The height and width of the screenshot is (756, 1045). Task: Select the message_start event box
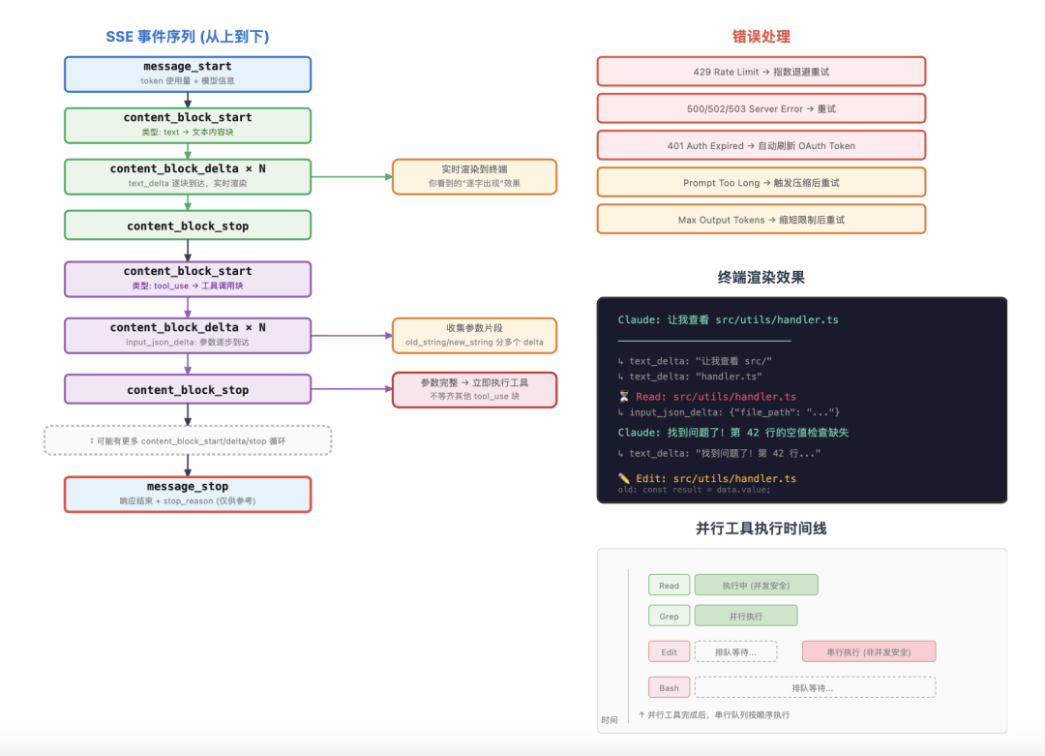pyautogui.click(x=188, y=74)
